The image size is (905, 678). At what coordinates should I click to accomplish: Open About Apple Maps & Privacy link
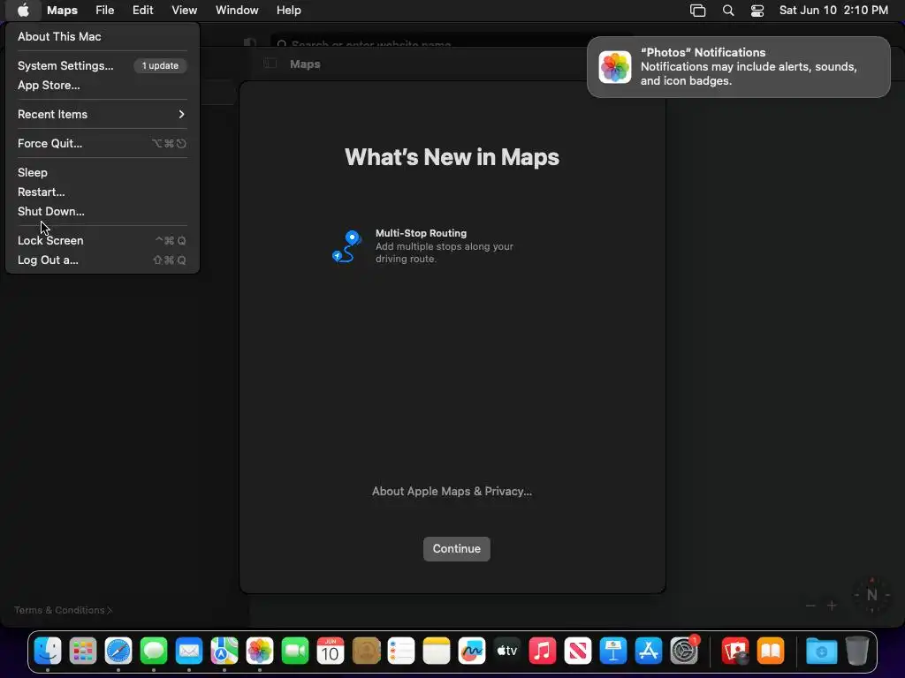coord(452,491)
